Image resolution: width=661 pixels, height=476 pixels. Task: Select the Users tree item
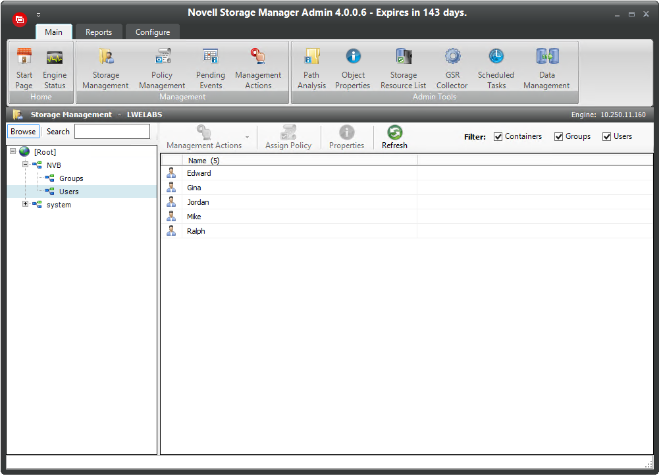click(x=68, y=192)
